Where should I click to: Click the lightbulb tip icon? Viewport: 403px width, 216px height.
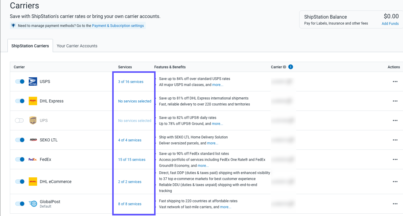13,25
